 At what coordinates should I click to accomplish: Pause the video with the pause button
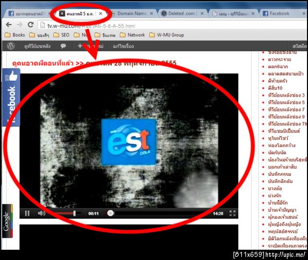27,213
